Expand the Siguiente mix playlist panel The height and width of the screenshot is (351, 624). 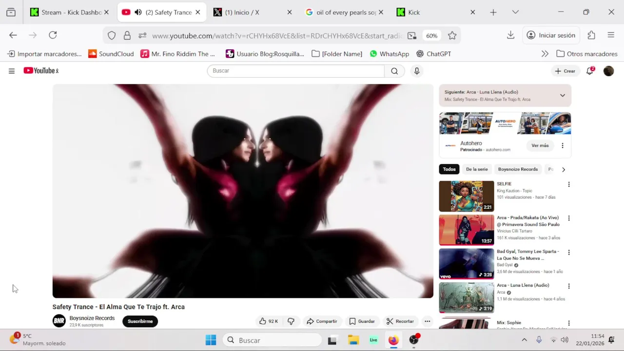point(562,96)
